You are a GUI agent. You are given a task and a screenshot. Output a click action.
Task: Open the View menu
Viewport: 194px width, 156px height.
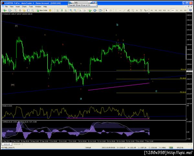coord(12,6)
